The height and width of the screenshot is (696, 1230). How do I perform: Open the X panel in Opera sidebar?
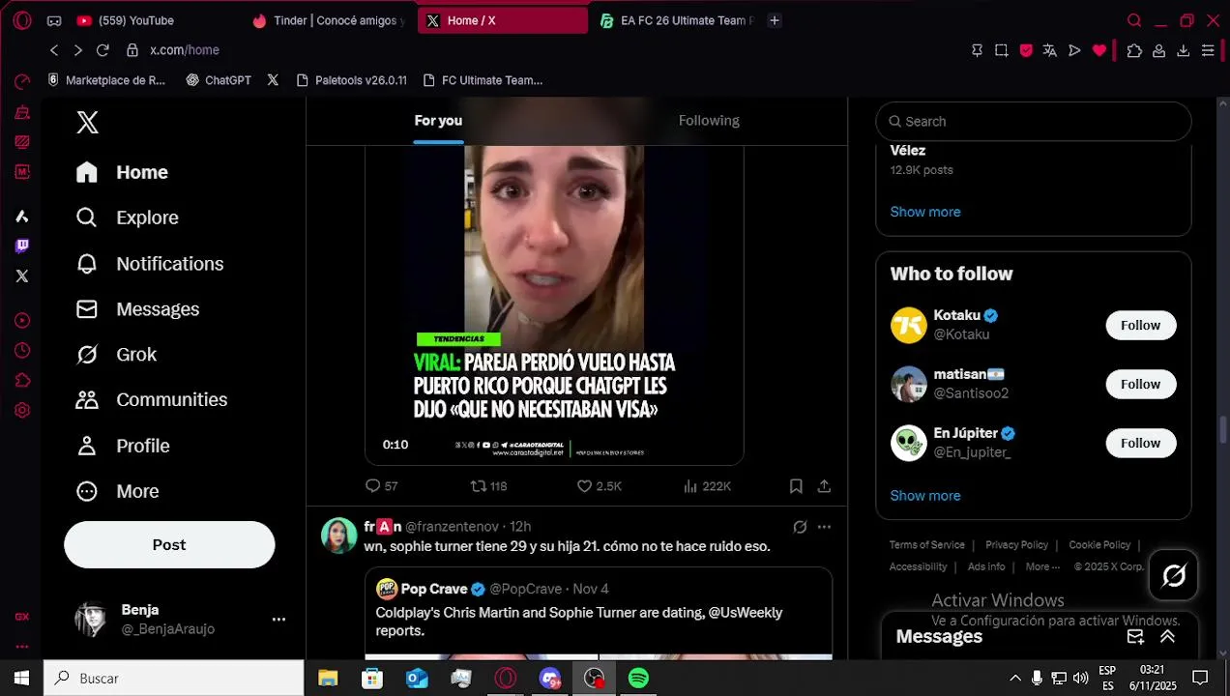coord(22,275)
